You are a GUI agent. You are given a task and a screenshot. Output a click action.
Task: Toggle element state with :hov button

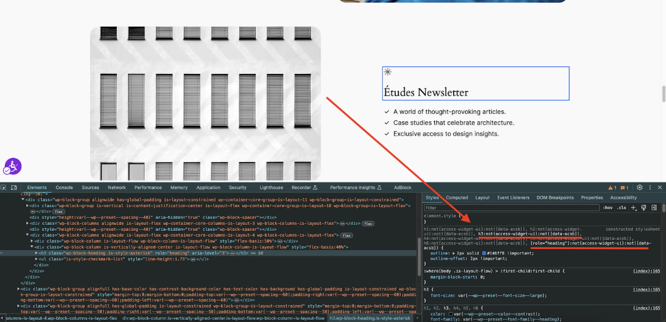pyautogui.click(x=608, y=208)
